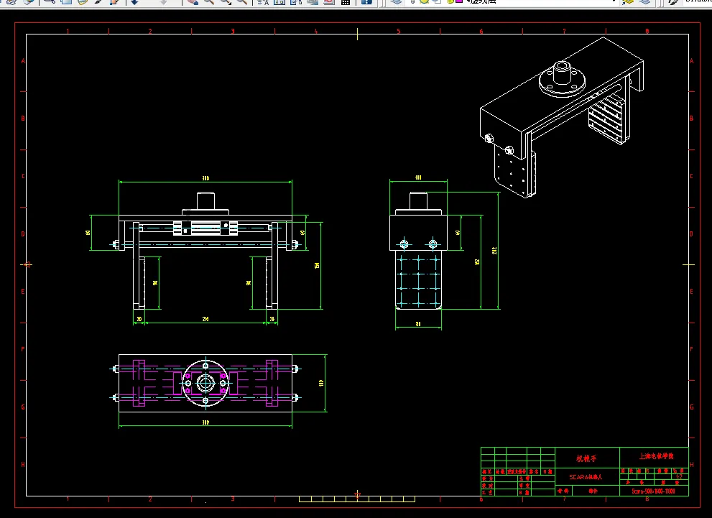The width and height of the screenshot is (712, 518).
Task: Select the 162 height dimension on side view
Action: click(x=477, y=262)
